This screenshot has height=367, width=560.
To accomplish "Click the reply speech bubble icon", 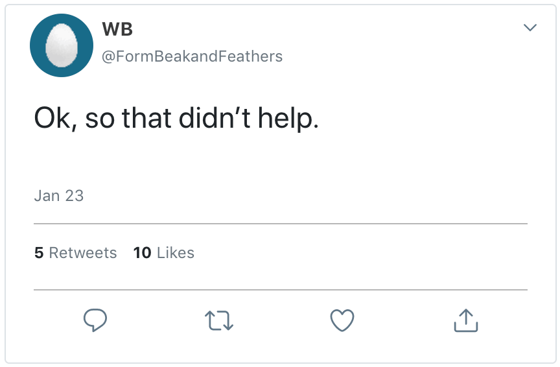I will [x=95, y=320].
